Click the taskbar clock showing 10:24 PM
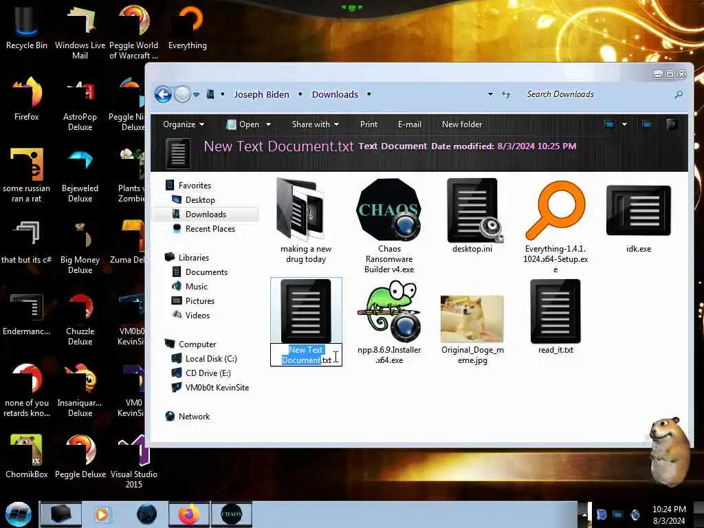 [x=669, y=515]
